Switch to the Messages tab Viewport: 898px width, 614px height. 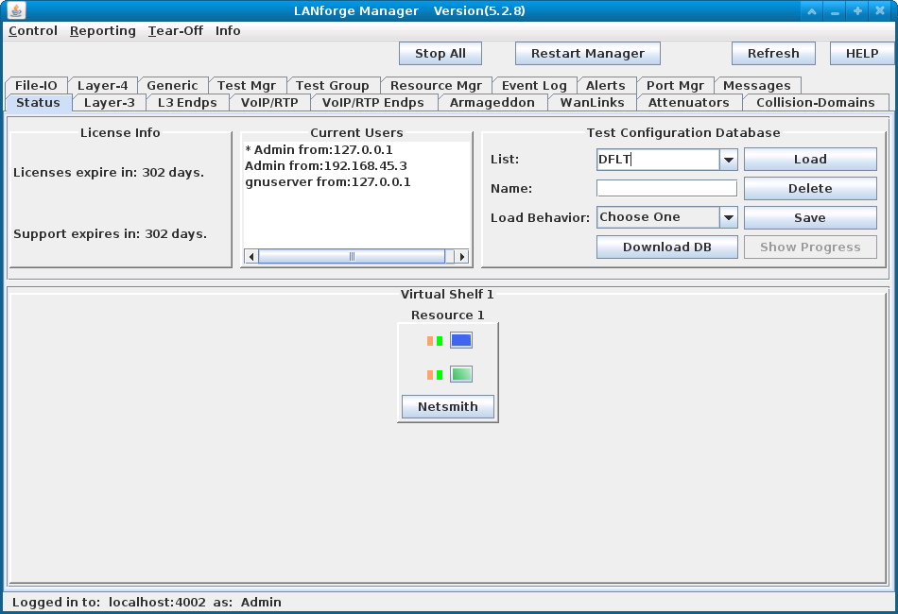pyautogui.click(x=757, y=85)
